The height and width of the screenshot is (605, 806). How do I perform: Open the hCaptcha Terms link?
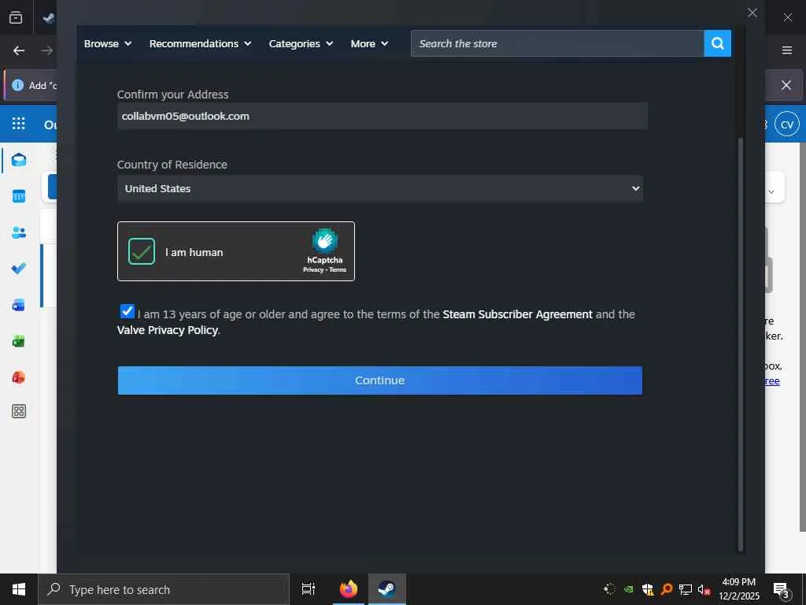338,269
